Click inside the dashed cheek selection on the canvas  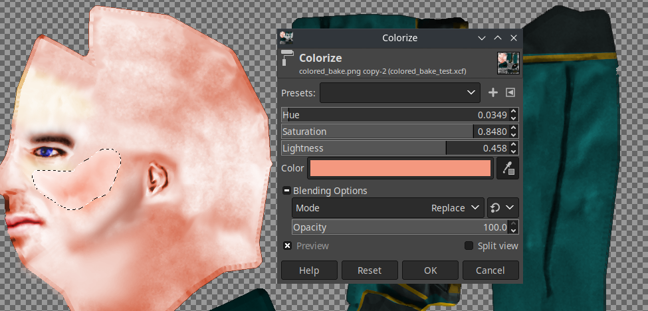pyautogui.click(x=78, y=181)
